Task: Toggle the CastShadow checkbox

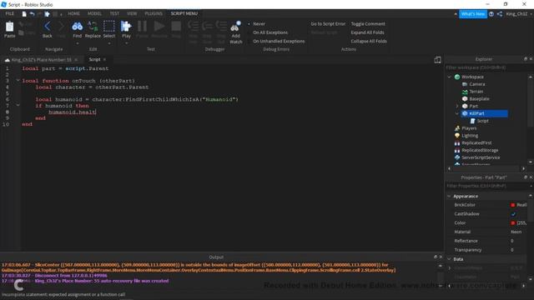Action: point(513,214)
